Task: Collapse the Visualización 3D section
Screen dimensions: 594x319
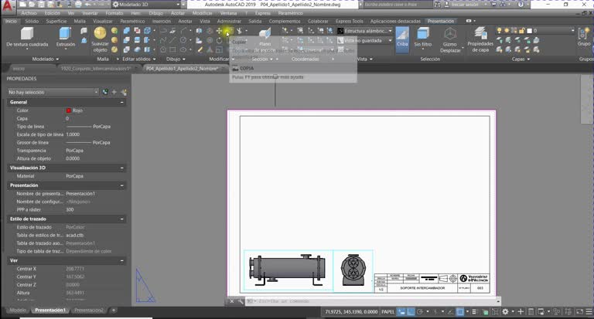Action: tap(122, 168)
